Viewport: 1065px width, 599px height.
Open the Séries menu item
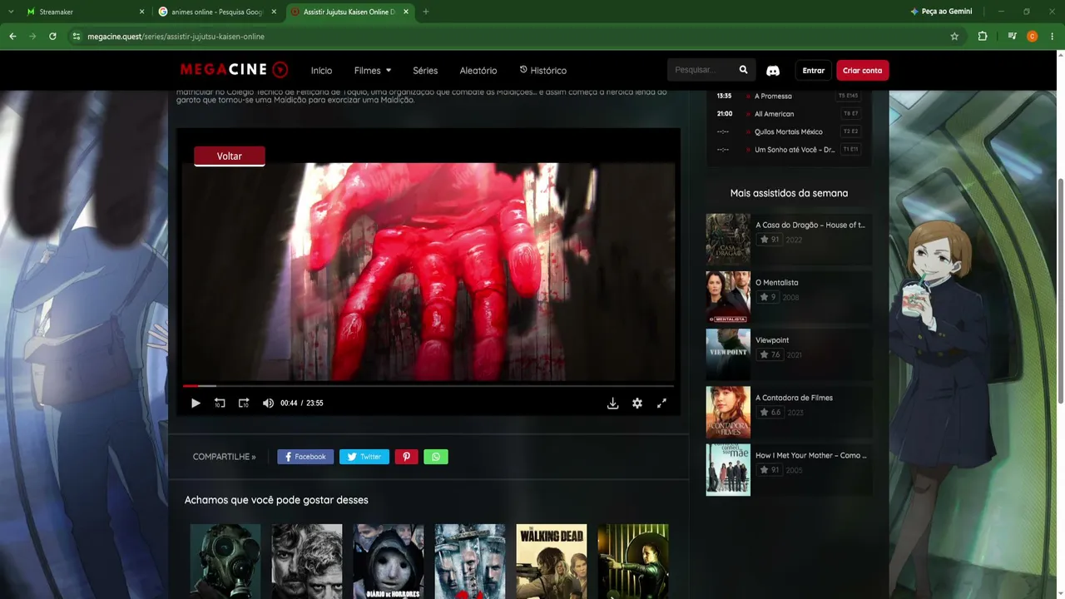click(x=425, y=71)
